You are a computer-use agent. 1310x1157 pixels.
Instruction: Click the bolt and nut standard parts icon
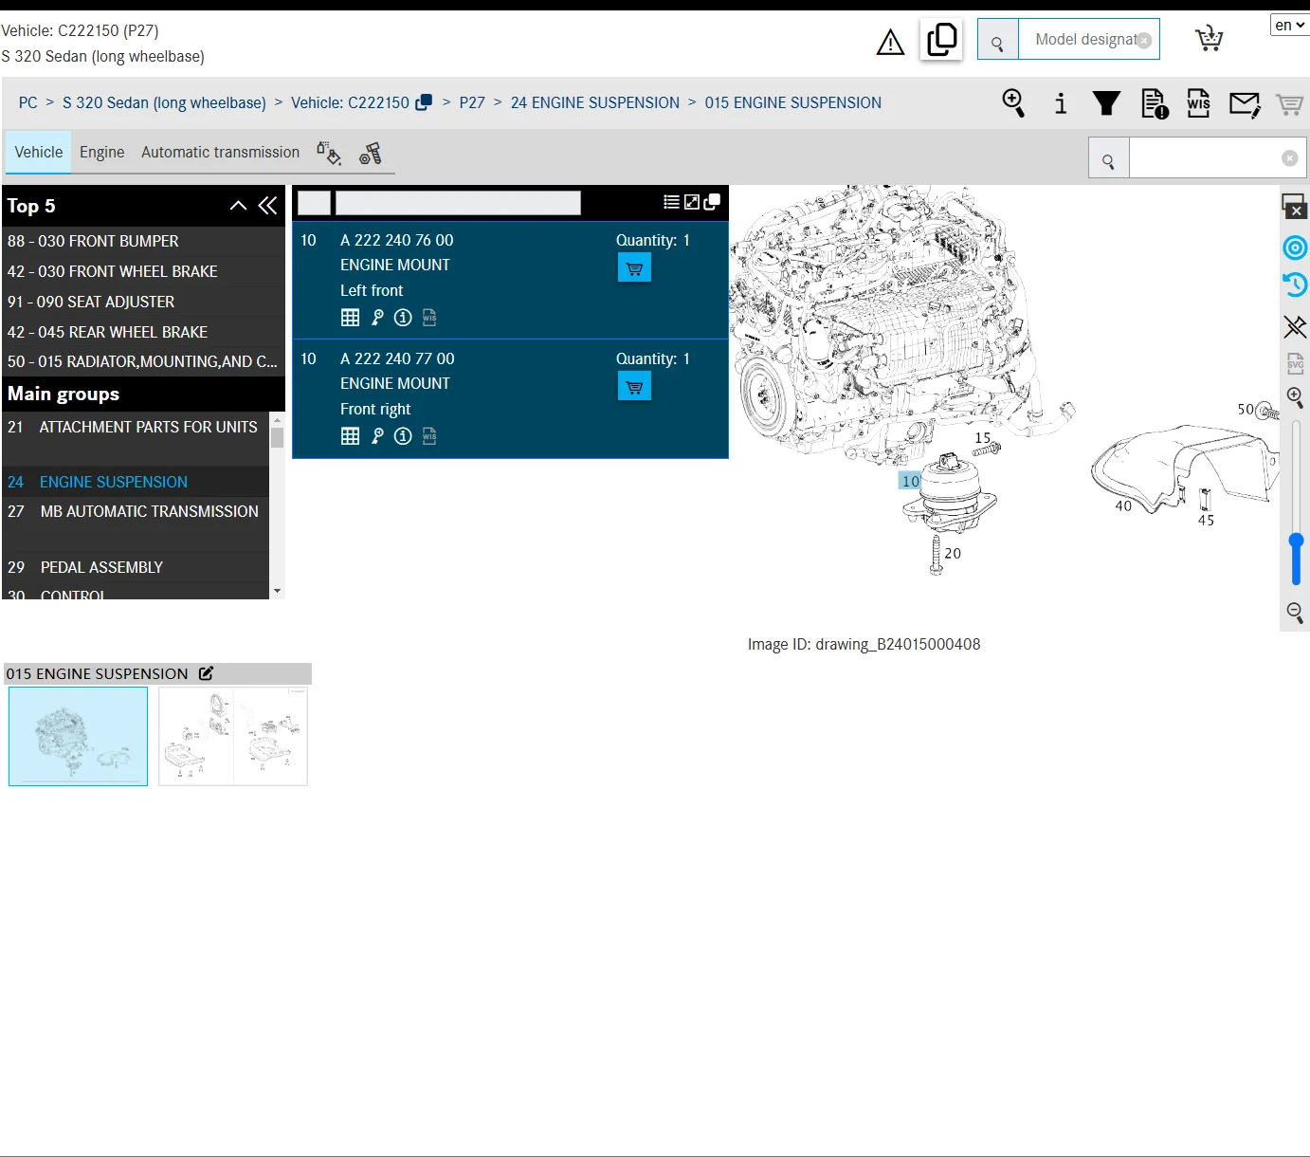coord(371,153)
